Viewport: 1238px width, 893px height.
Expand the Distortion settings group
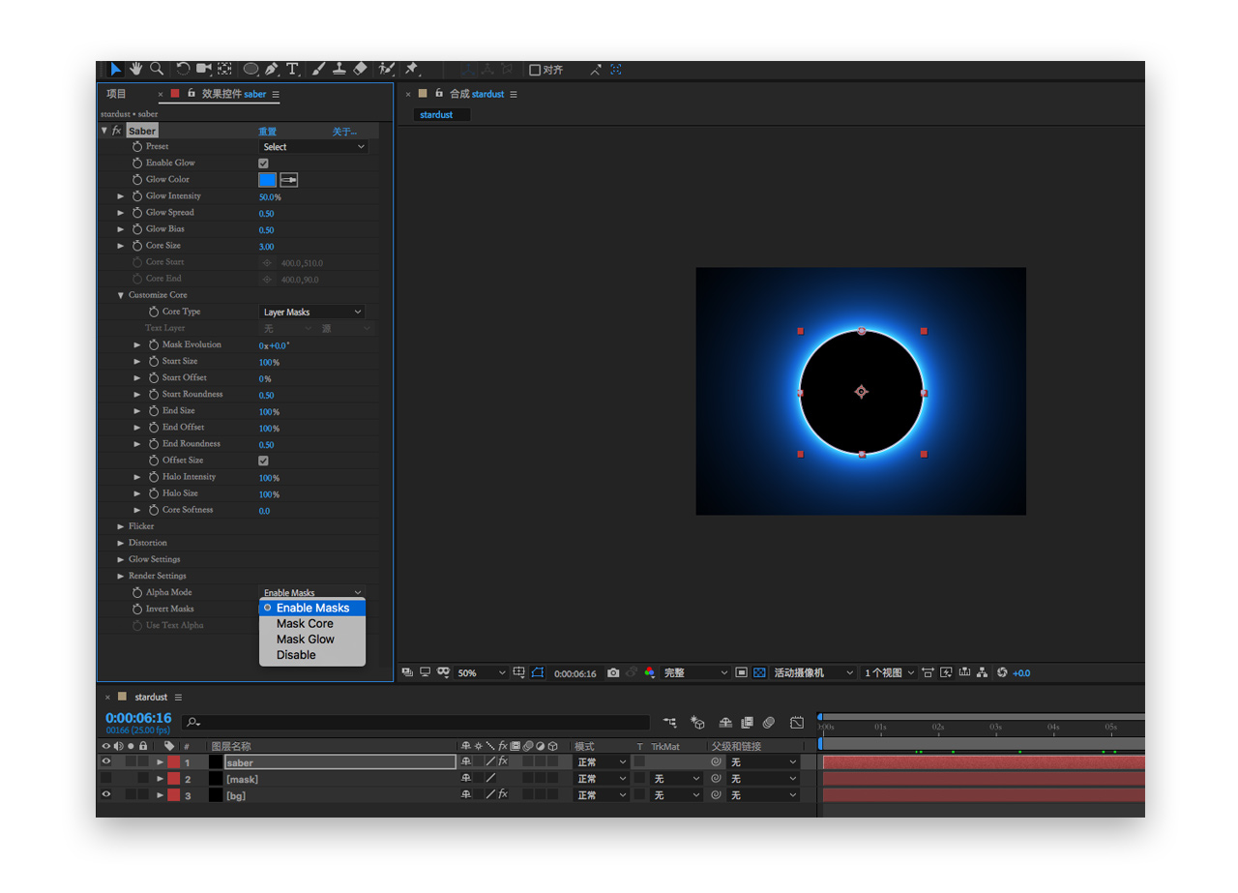tap(121, 543)
